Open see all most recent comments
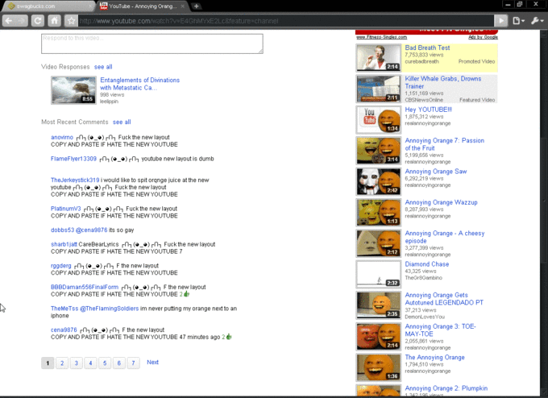This screenshot has height=398, width=548. pos(122,122)
